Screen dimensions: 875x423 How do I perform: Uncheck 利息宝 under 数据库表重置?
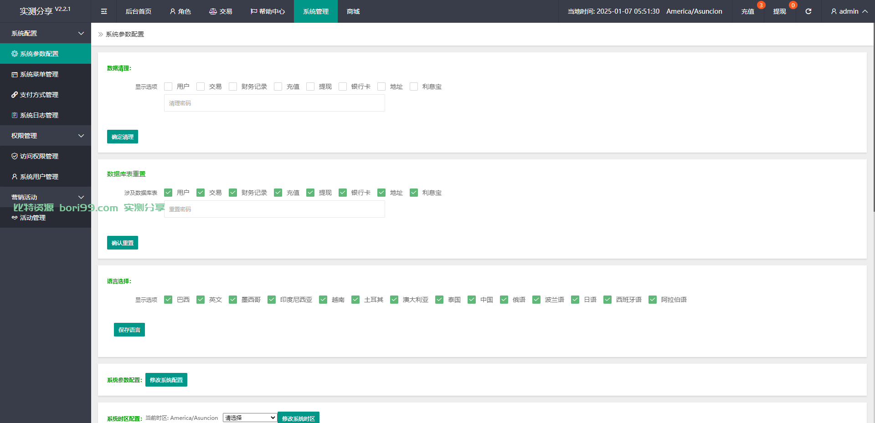point(414,193)
